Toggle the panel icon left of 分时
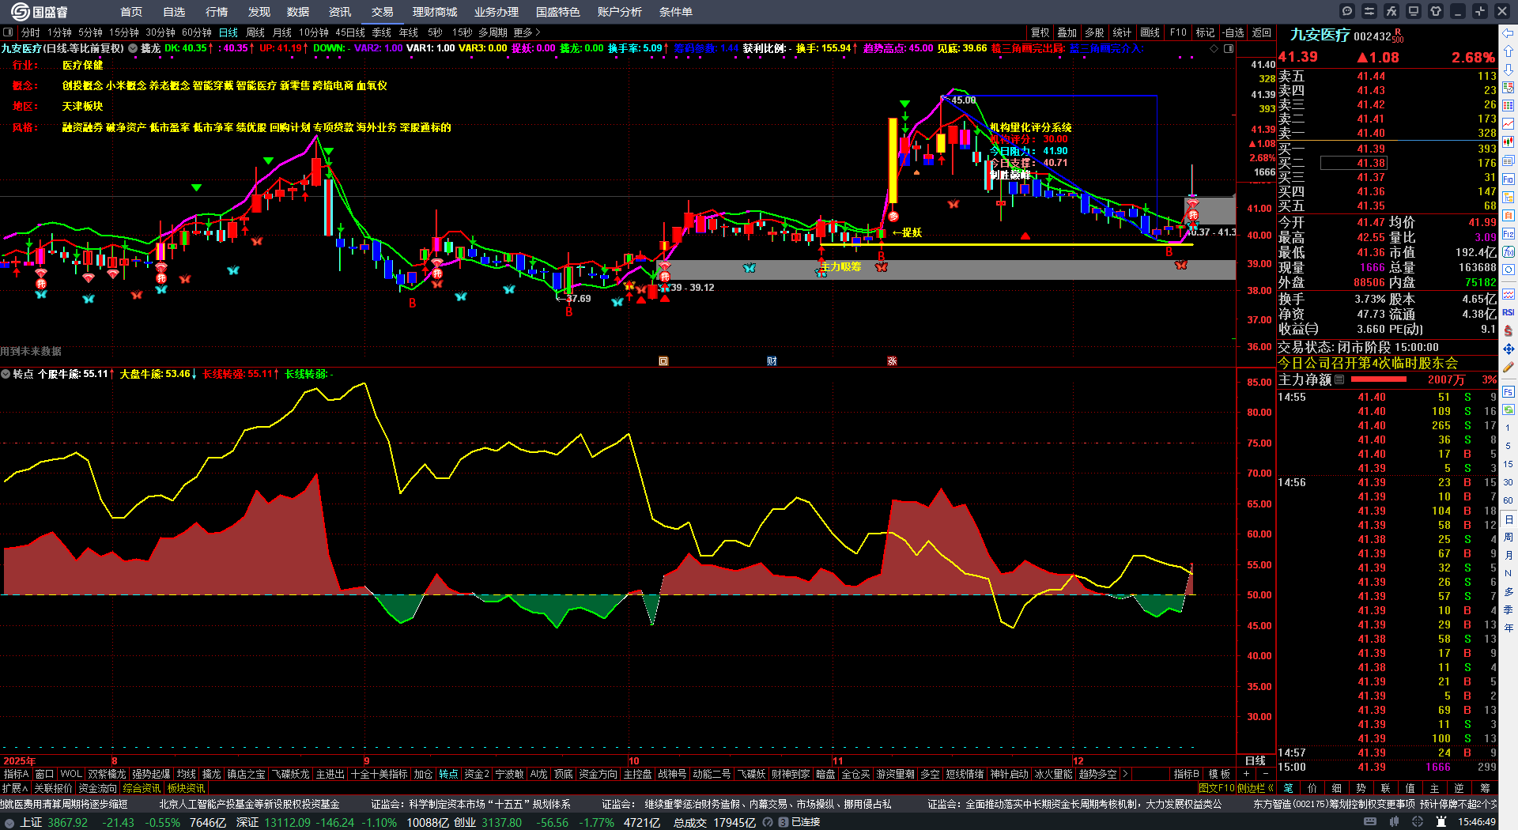This screenshot has width=1518, height=830. pos(8,32)
